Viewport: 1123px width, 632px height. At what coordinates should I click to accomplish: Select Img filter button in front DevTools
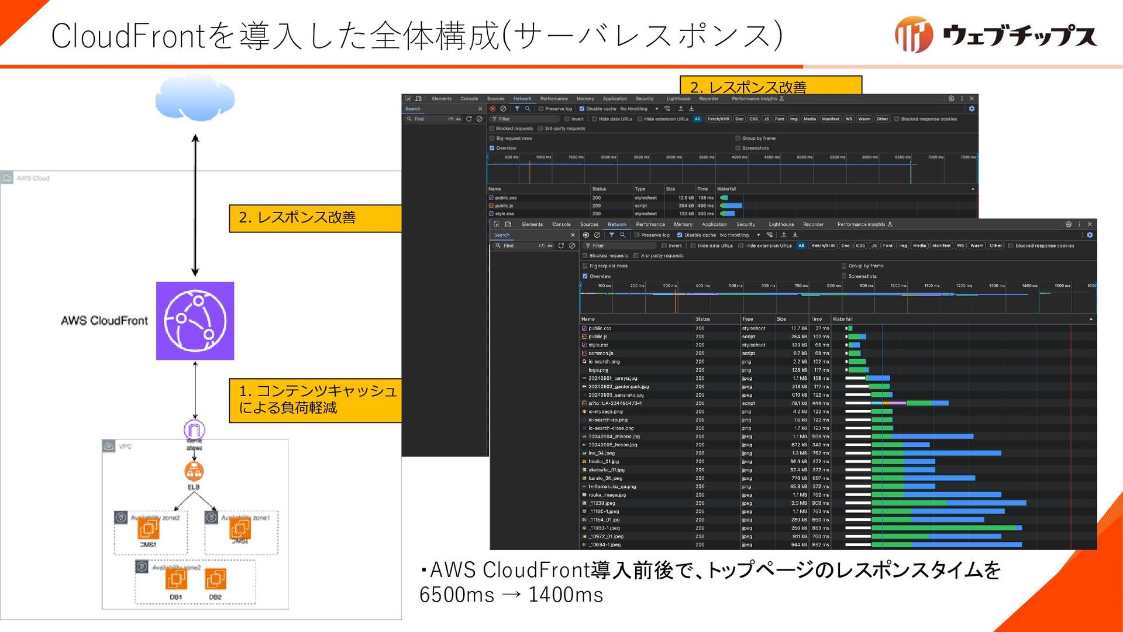pos(903,246)
